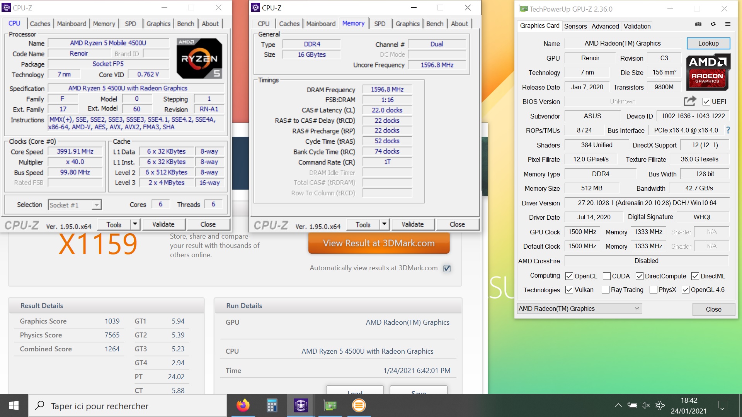
Task: Switch to Validation tab in GPU-Z
Action: pos(637,26)
